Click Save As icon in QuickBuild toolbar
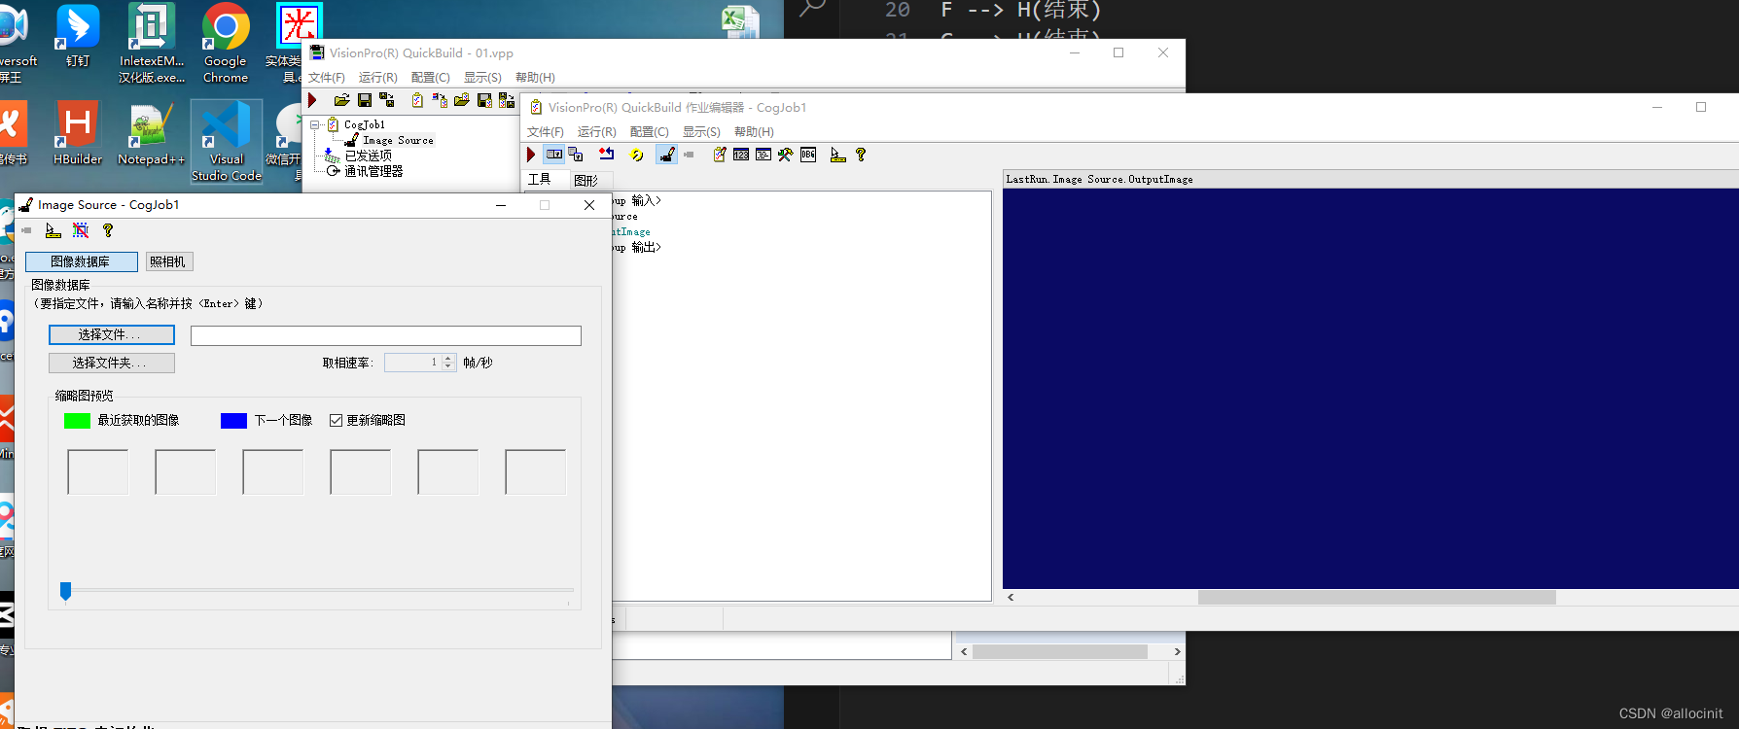1739x729 pixels. point(387,100)
